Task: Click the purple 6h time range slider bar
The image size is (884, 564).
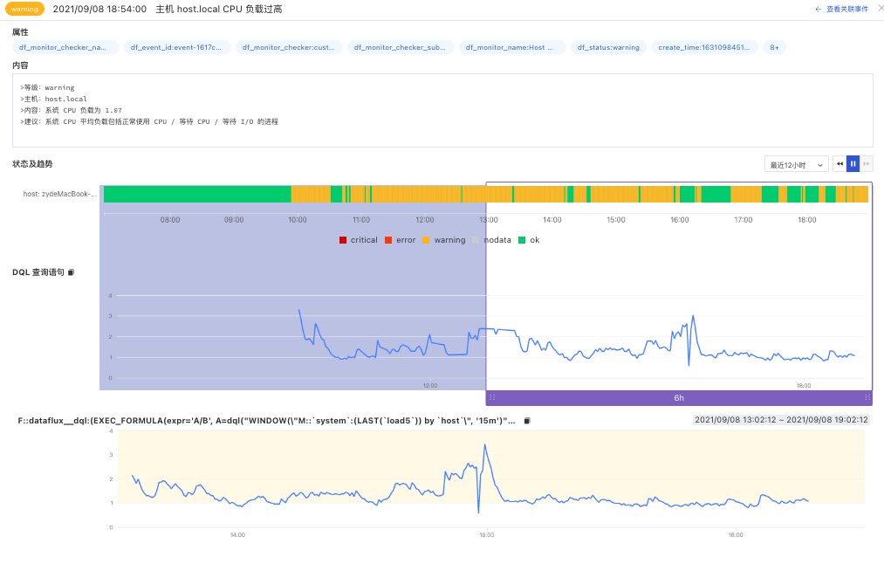Action: click(x=679, y=397)
